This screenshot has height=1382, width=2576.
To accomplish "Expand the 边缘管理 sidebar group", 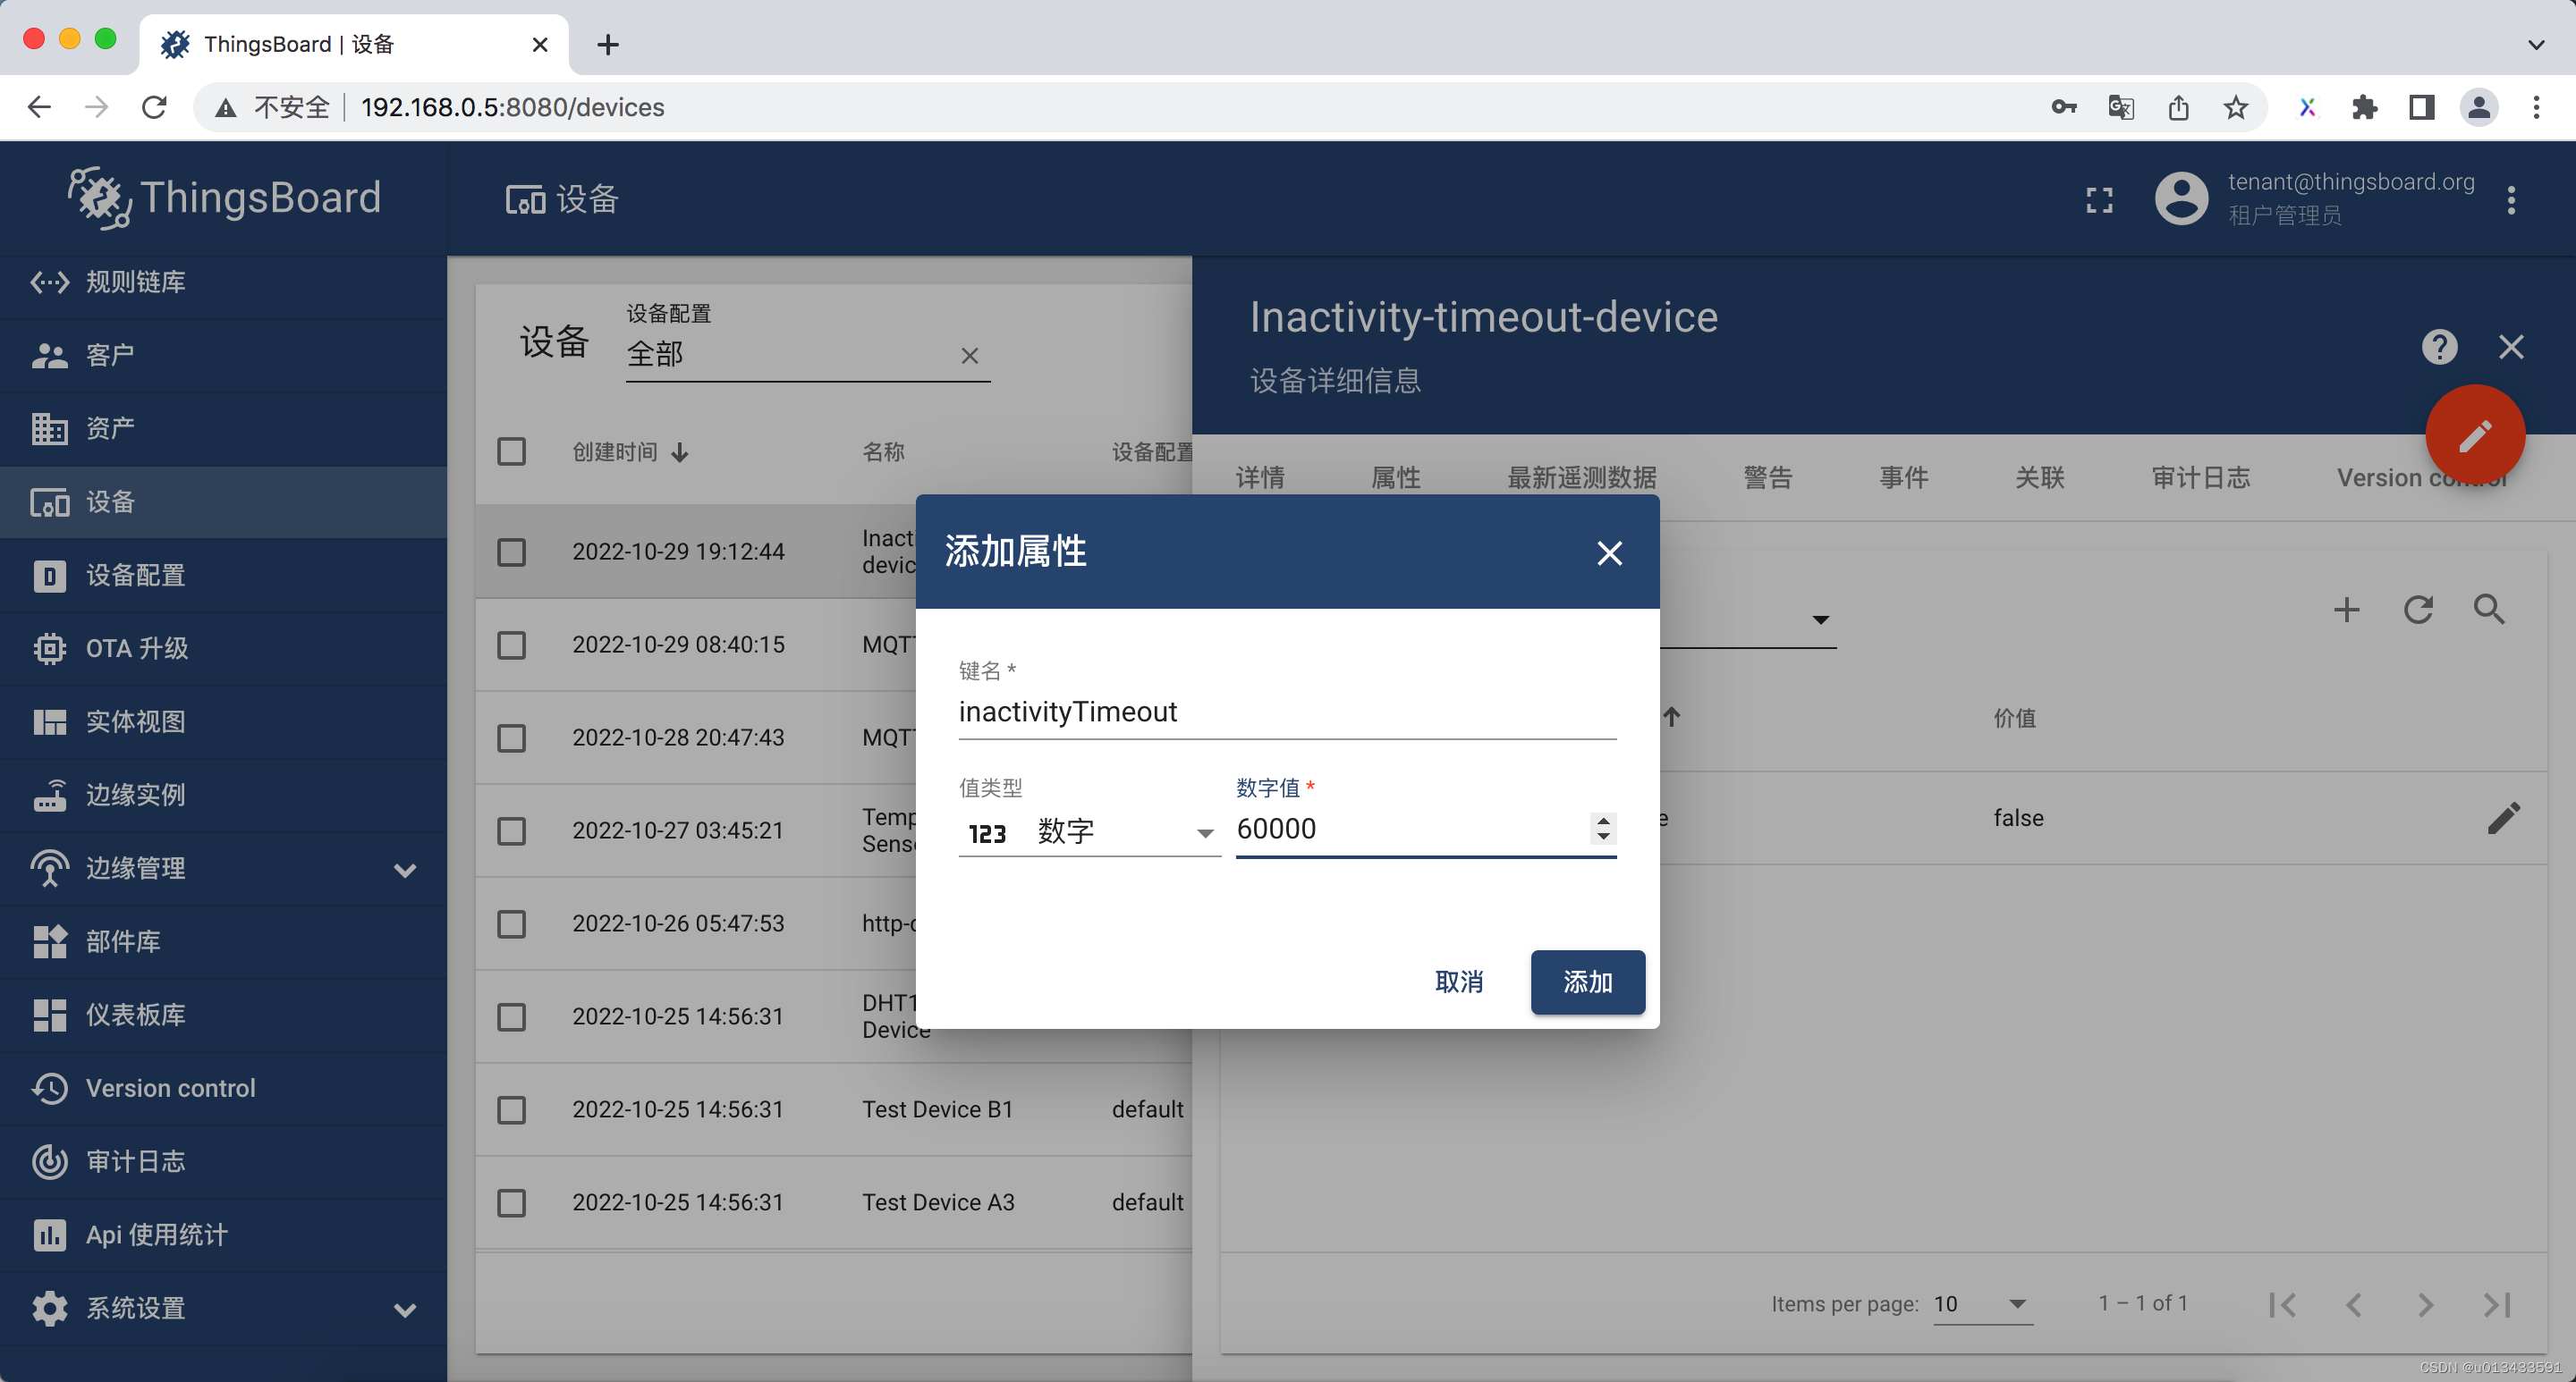I will click(x=405, y=870).
